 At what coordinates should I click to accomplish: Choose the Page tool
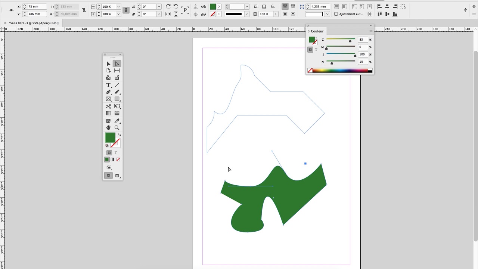click(108, 71)
